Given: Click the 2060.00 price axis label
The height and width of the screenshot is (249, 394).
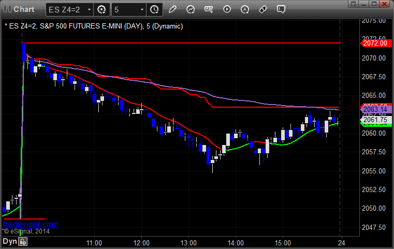Looking at the screenshot, I should click(374, 133).
